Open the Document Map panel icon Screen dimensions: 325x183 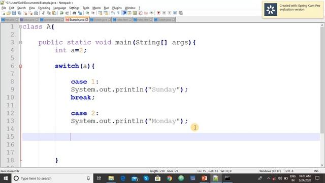pos(135,13)
